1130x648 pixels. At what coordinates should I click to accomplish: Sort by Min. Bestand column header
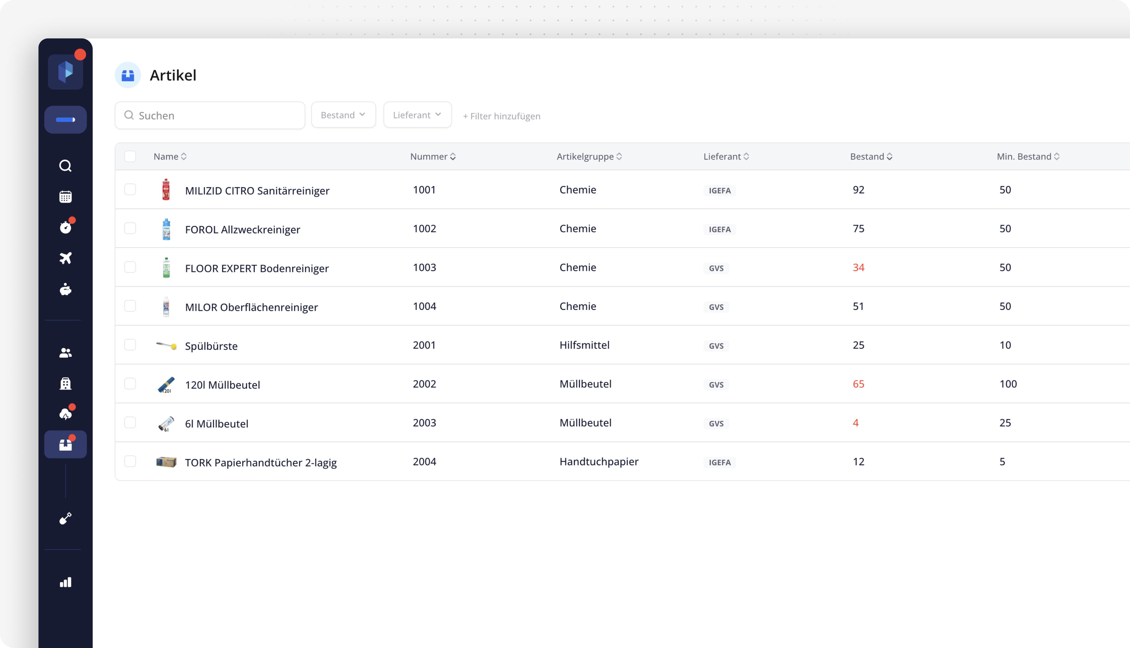[x=1028, y=157]
